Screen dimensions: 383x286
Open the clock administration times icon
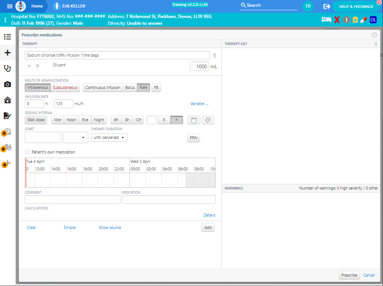pyautogui.click(x=208, y=120)
